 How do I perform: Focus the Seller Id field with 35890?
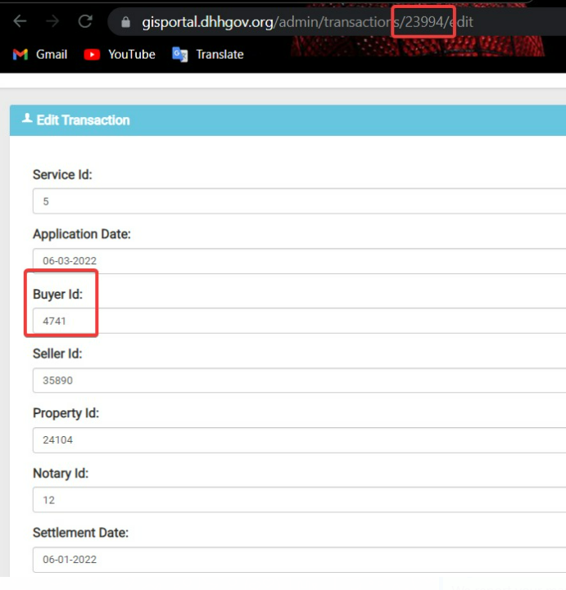click(299, 380)
